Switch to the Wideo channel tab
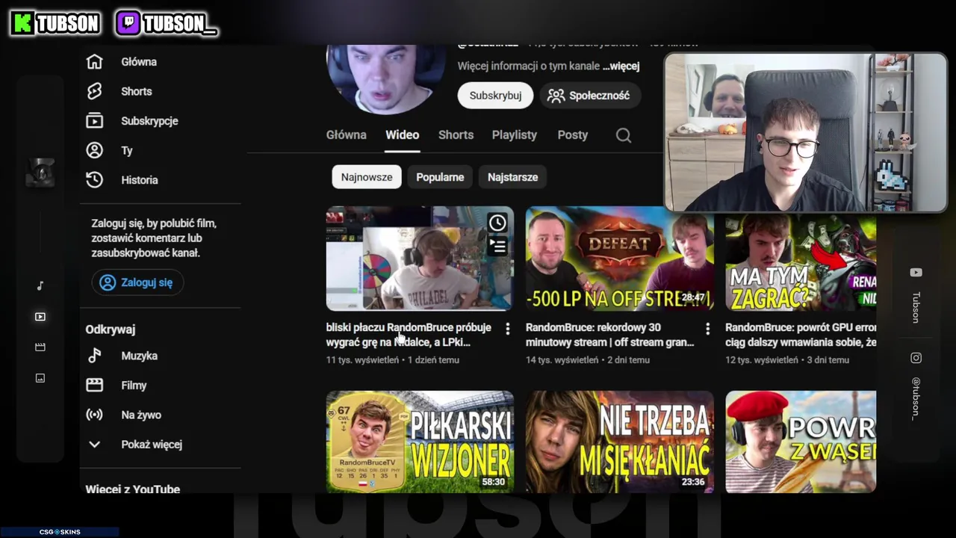This screenshot has height=538, width=956. pos(403,135)
